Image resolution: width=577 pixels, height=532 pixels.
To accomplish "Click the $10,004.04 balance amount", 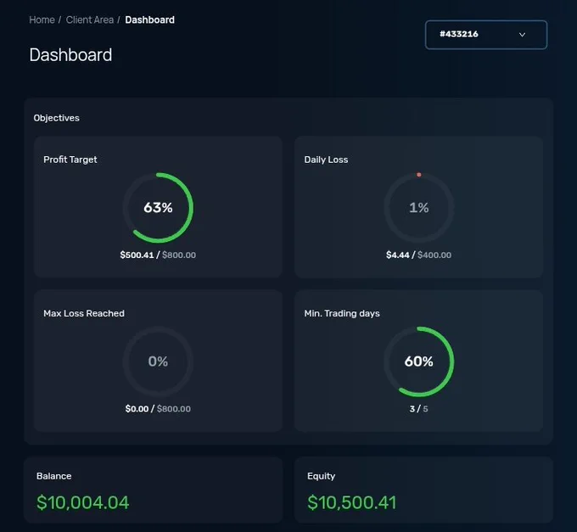I will [x=83, y=502].
